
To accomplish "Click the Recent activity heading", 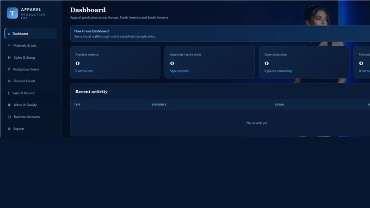I will point(91,92).
